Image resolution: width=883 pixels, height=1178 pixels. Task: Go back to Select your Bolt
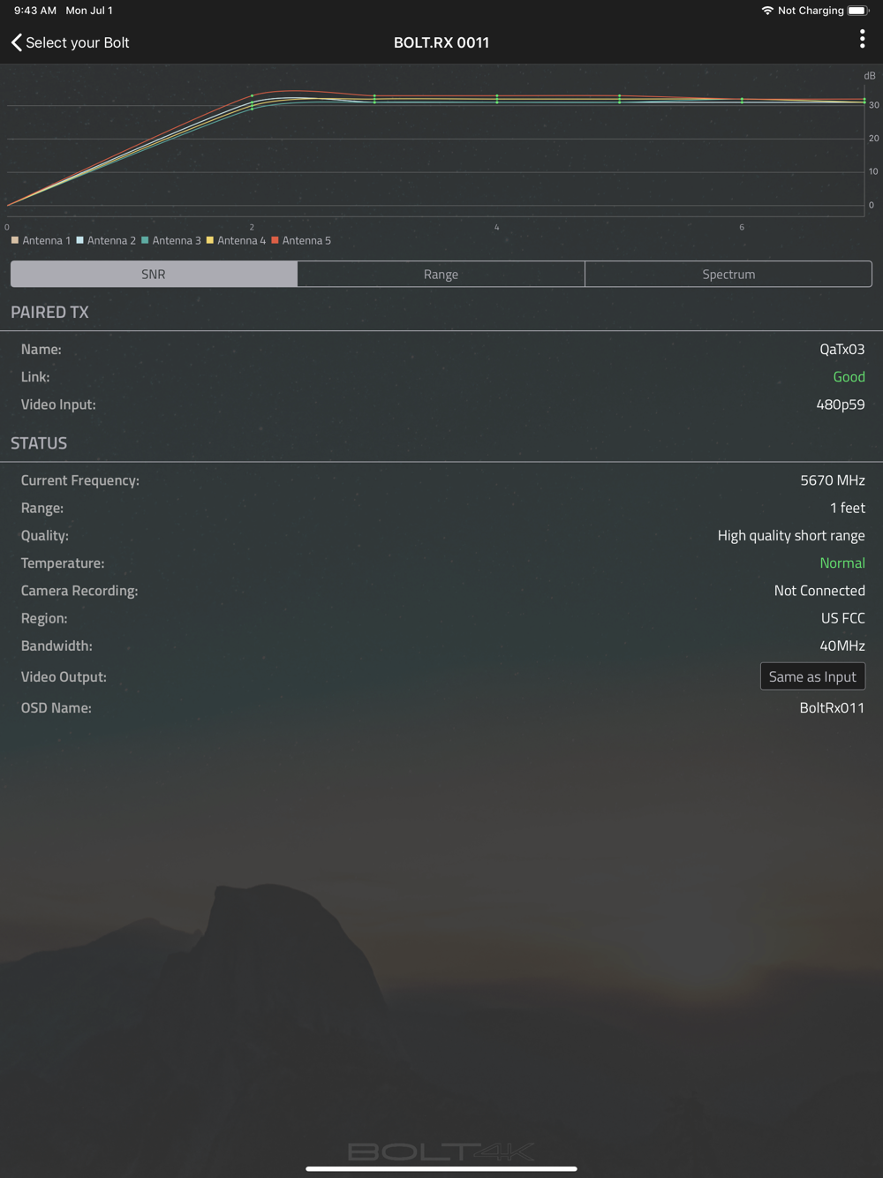(x=77, y=42)
